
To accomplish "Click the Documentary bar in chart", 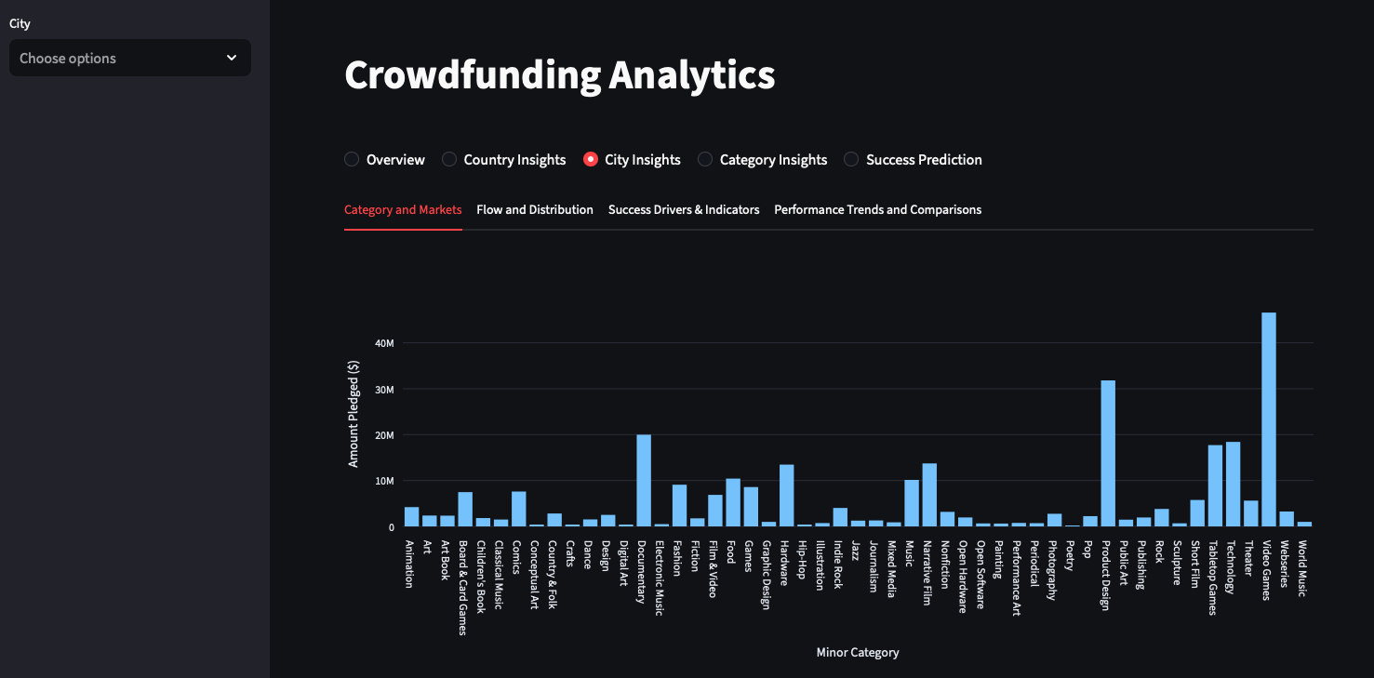I will (x=644, y=481).
